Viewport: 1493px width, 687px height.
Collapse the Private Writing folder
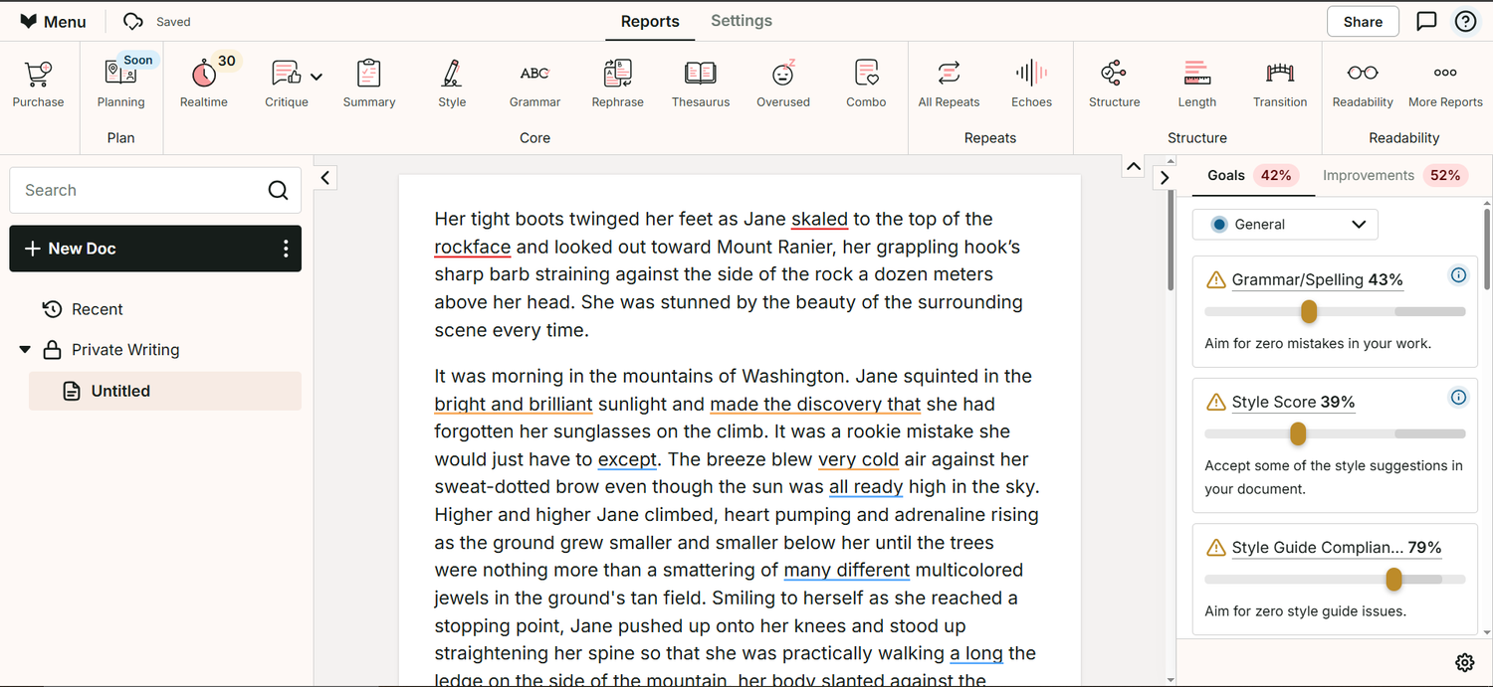point(25,350)
